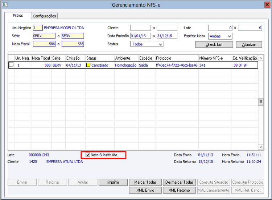The height and width of the screenshot is (200, 272).
Task: Click the Série column header
Action: [58, 58]
